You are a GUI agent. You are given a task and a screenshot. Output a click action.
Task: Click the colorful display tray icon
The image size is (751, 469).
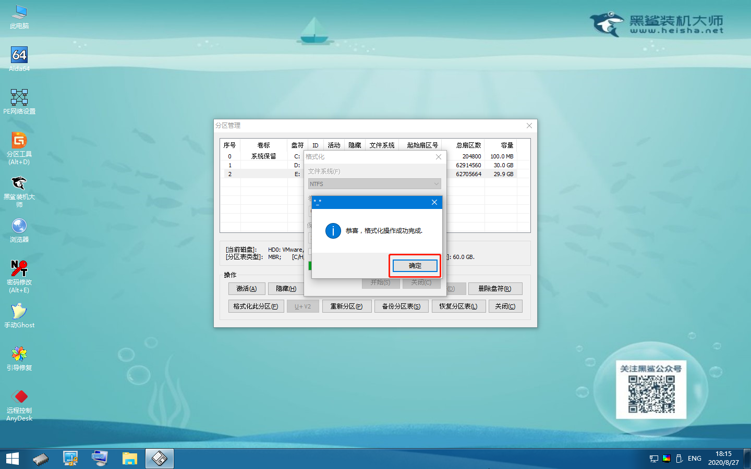tap(667, 459)
